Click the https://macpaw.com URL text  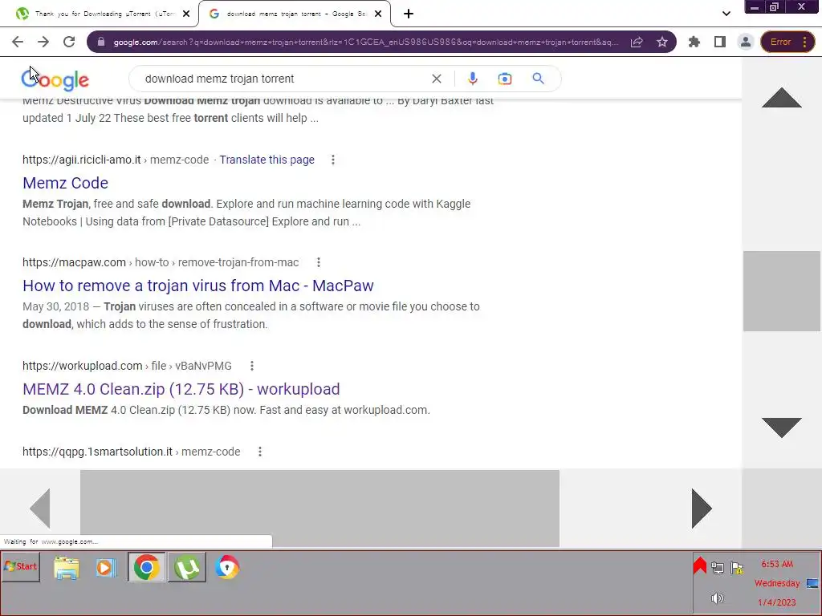point(75,262)
